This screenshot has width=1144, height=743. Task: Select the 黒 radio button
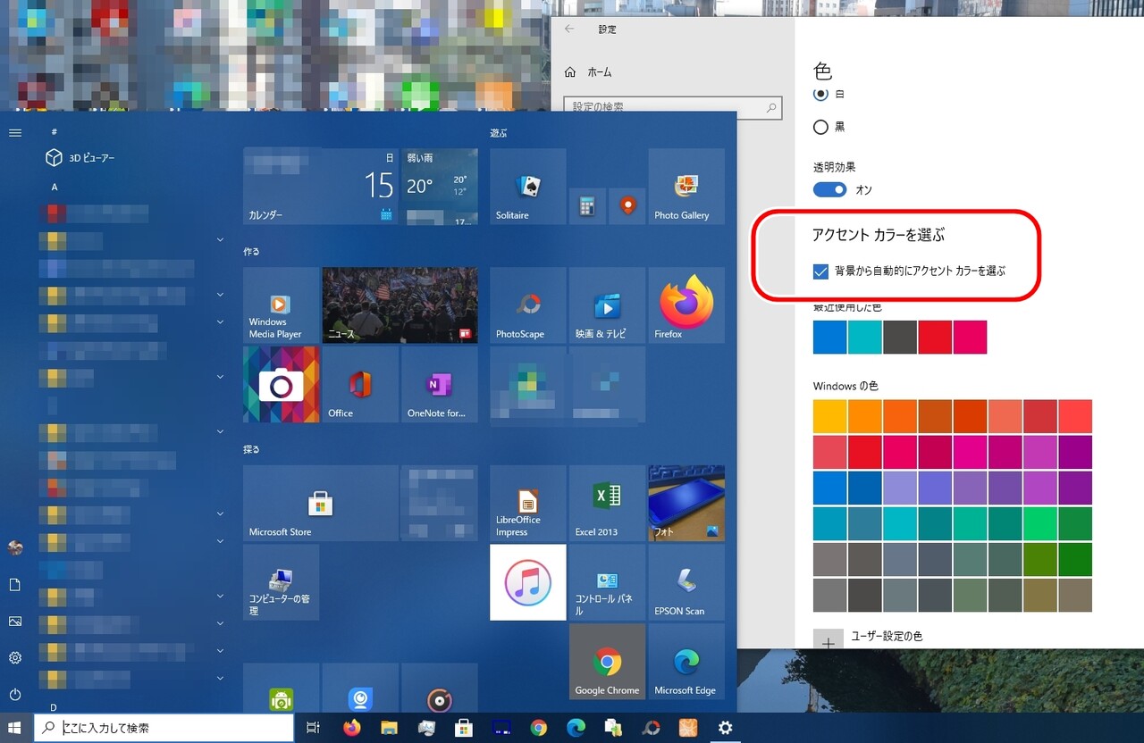[x=820, y=127]
